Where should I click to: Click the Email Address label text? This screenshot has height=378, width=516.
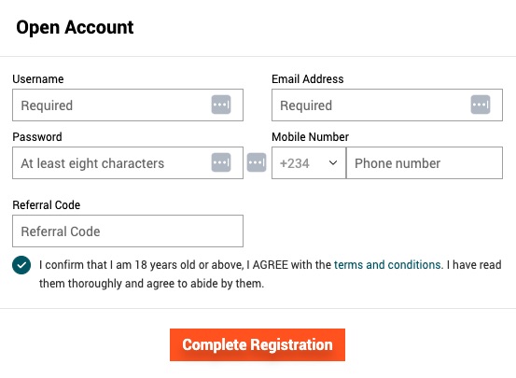coord(308,79)
